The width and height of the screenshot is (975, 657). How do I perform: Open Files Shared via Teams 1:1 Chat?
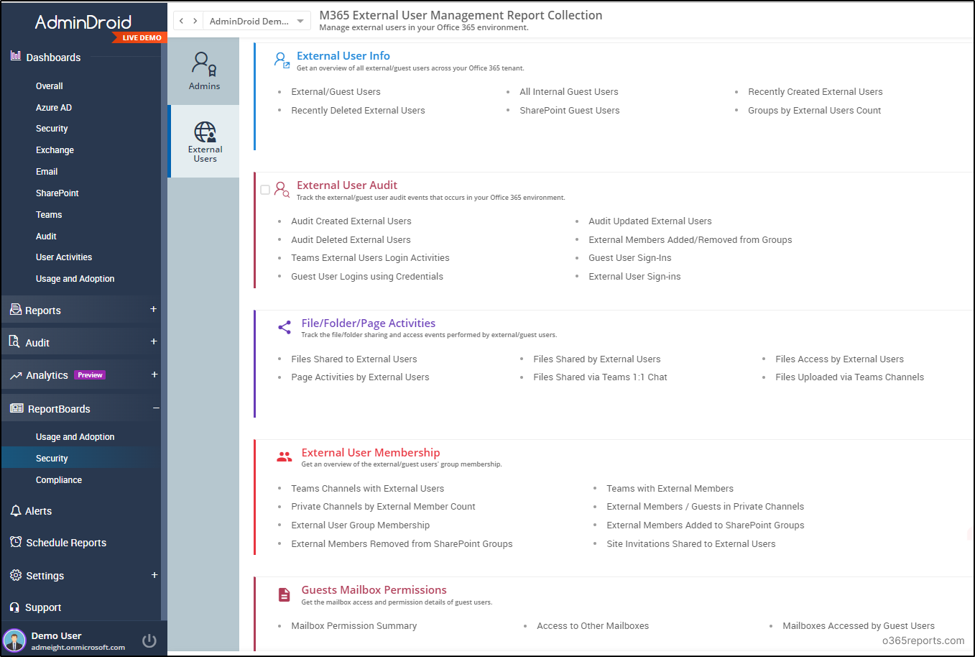[x=600, y=377]
